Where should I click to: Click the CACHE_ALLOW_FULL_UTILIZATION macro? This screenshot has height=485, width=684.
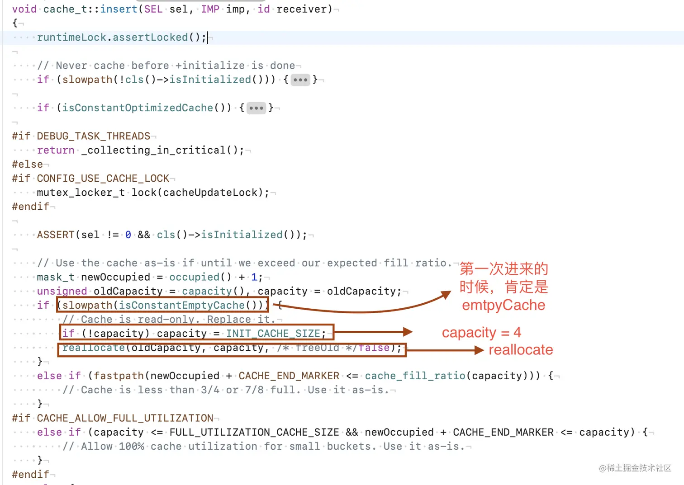pos(125,418)
